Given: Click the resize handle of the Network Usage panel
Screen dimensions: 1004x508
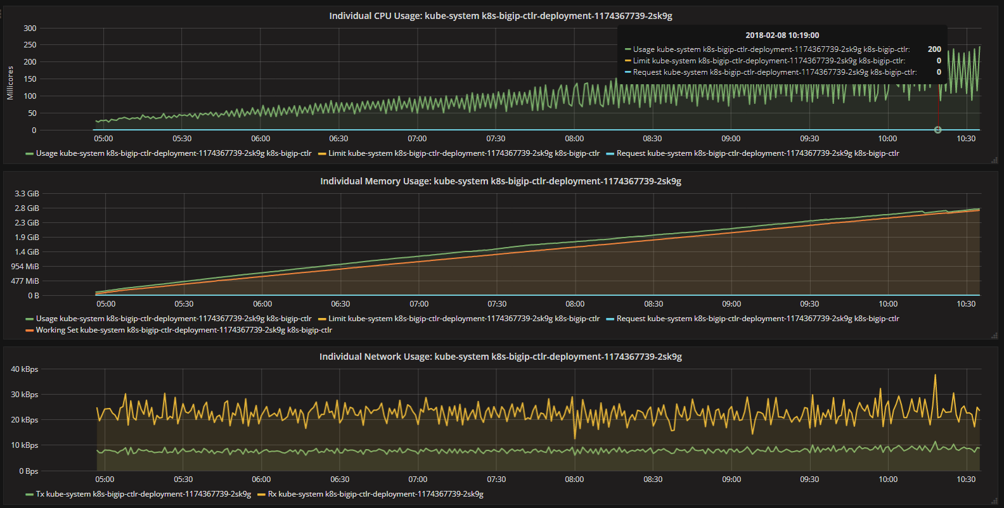Looking at the screenshot, I should pyautogui.click(x=994, y=500).
